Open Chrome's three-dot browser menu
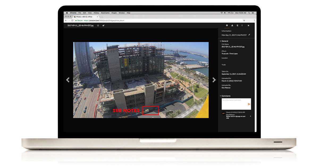 coord(254,20)
